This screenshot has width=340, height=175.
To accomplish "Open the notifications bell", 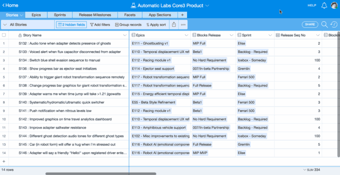I will (x=324, y=6).
